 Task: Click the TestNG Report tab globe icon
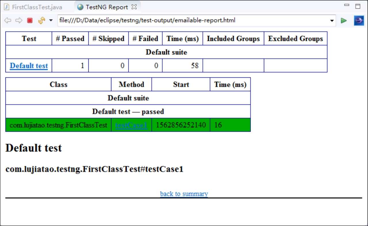pos(80,7)
